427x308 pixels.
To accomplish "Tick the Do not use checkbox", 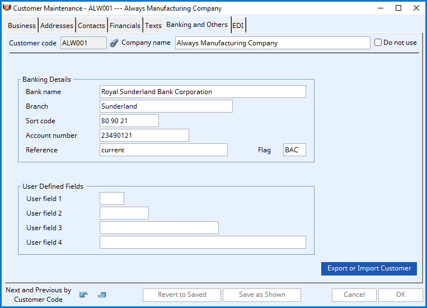I will coord(378,43).
